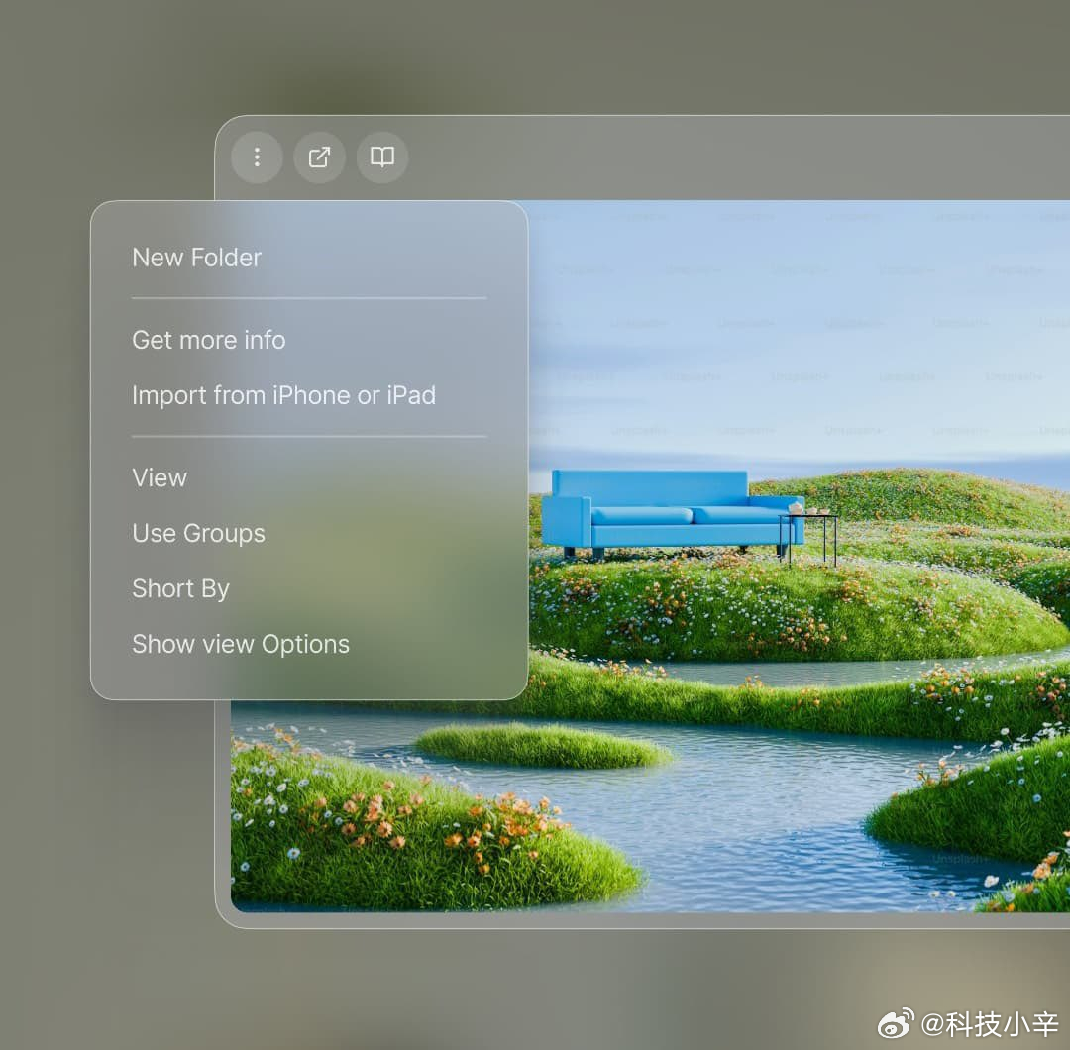Select Get more info menu entry
The width and height of the screenshot is (1070, 1050).
tap(209, 340)
